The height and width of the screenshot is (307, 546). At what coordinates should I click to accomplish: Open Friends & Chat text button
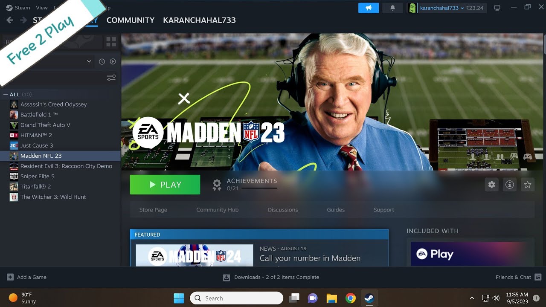tap(513, 277)
